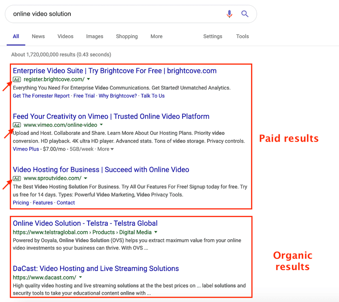This screenshot has height=302, width=339.
Task: Expand the arrow next to www.vimeo.com/online-video
Action: coord(101,125)
